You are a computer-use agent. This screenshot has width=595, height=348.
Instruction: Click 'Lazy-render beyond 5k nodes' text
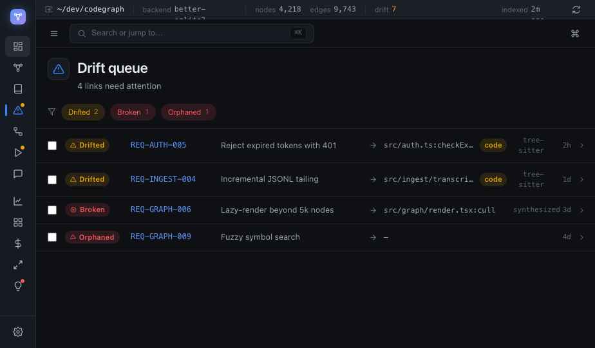[277, 210]
